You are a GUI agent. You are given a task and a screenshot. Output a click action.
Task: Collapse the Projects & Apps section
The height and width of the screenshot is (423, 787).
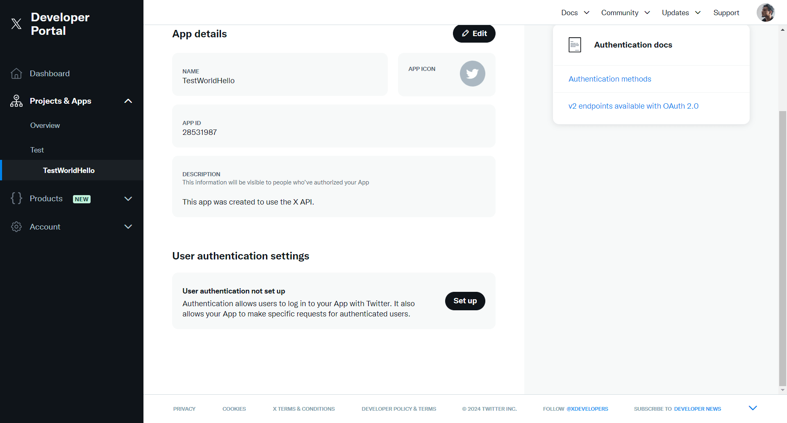[128, 101]
